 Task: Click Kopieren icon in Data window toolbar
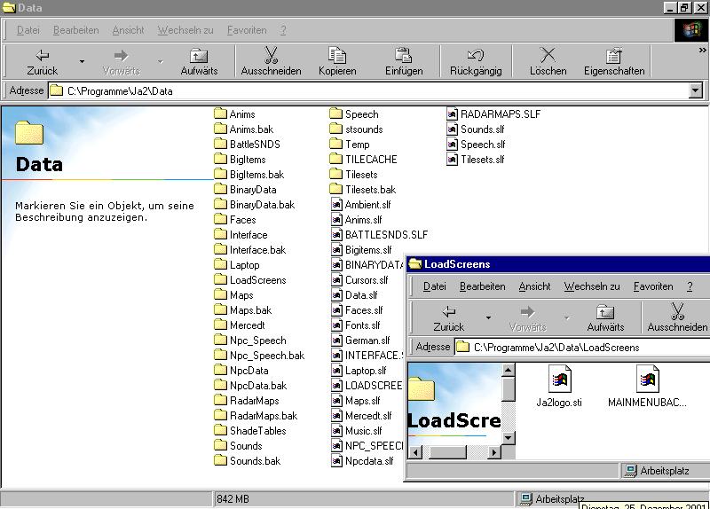coord(337,55)
